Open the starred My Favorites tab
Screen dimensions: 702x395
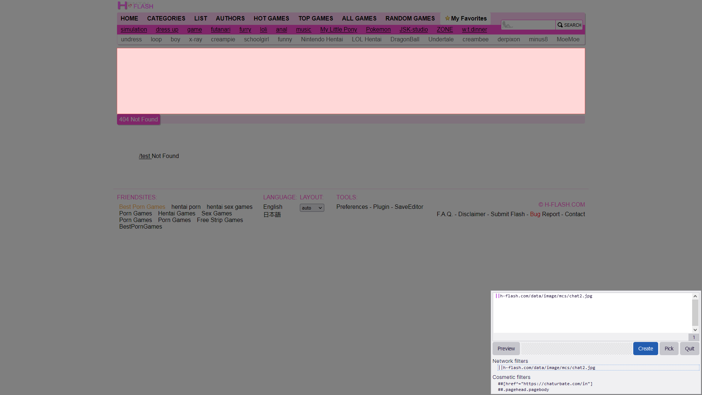click(465, 18)
